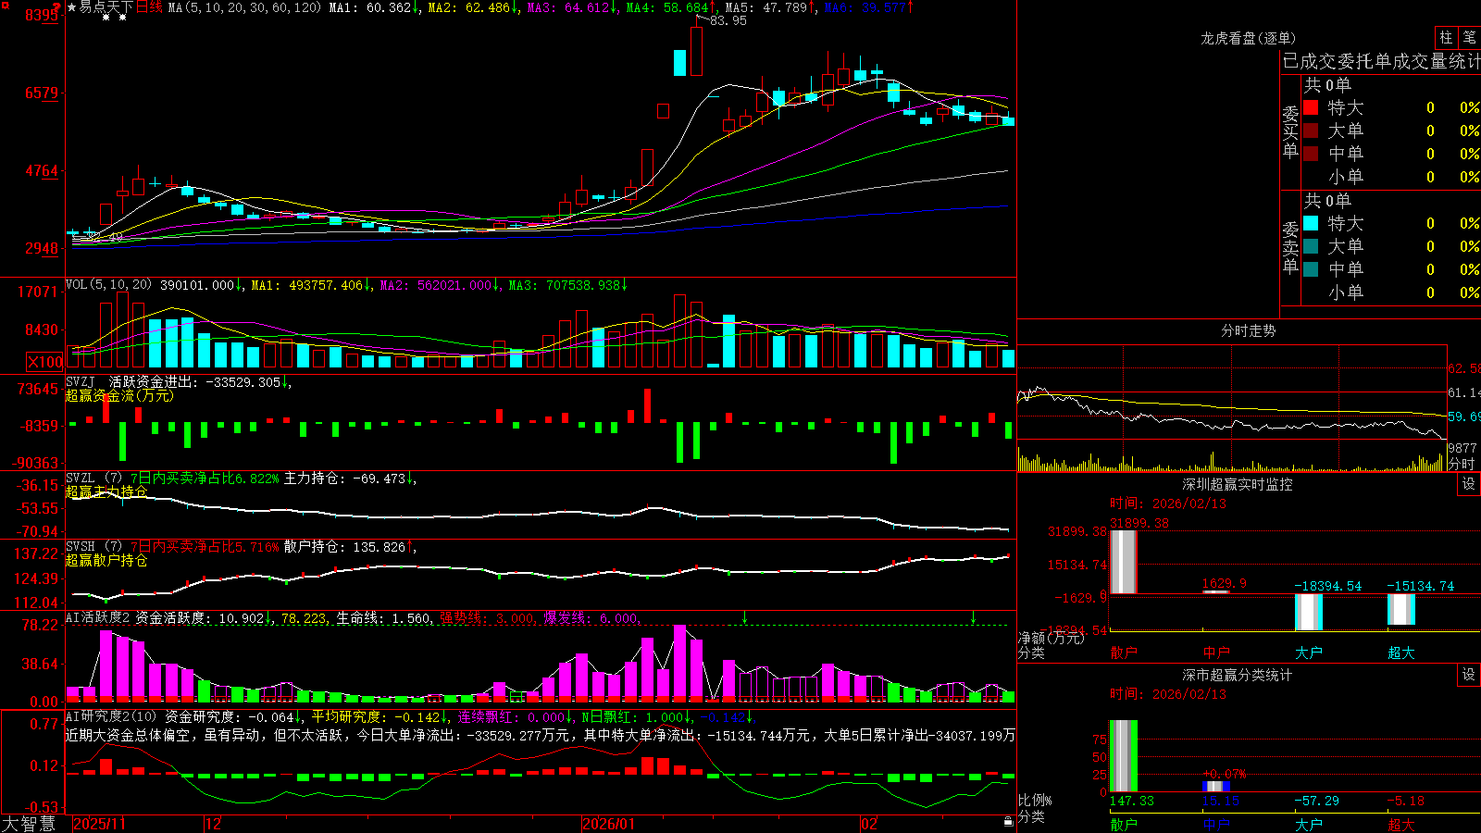1481x833 pixels.
Task: Click the SVSH (7) indicator name
Action: [93, 547]
